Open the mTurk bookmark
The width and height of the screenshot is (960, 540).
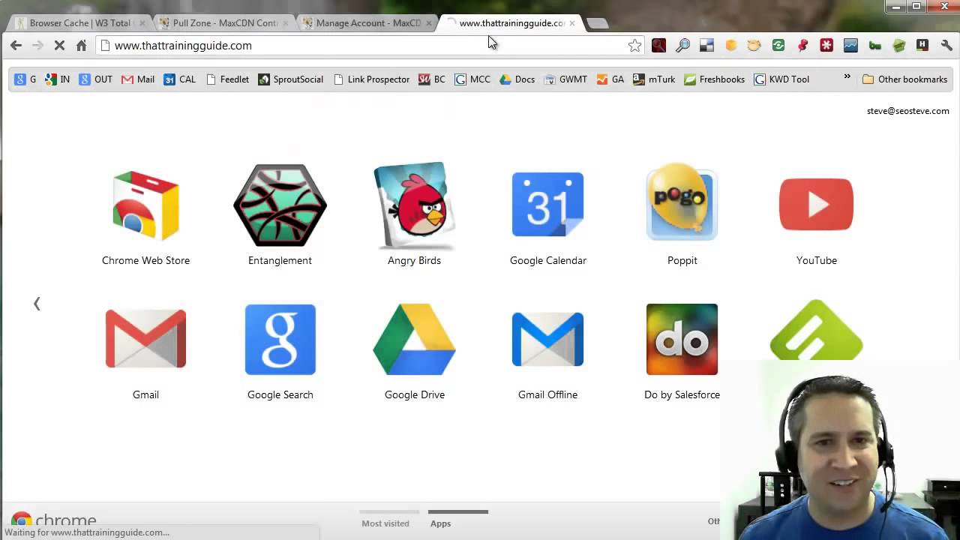click(653, 79)
